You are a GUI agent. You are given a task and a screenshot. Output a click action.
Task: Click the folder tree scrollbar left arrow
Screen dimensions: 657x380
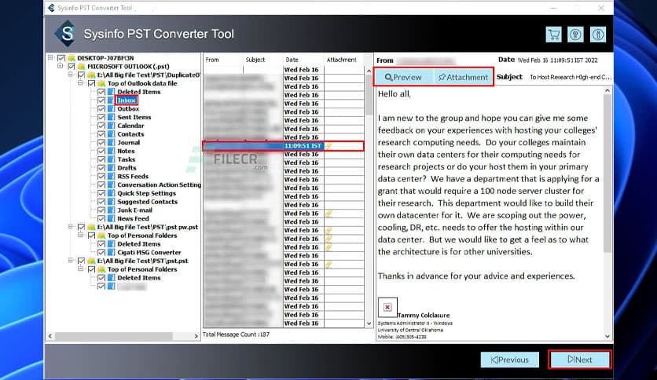point(51,336)
